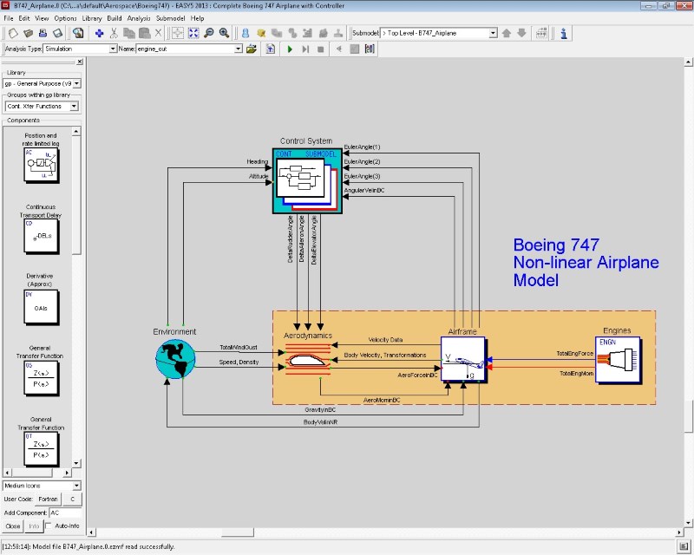
Task: Click the magnifier-over-document preview icon
Action: click(x=78, y=33)
